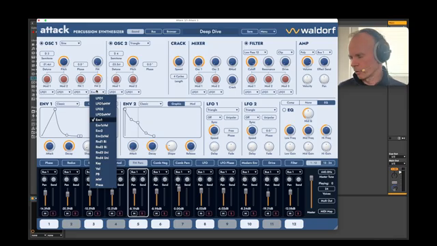
Task: Click the LFO 2 Fade knob
Action: pyautogui.click(x=268, y=146)
